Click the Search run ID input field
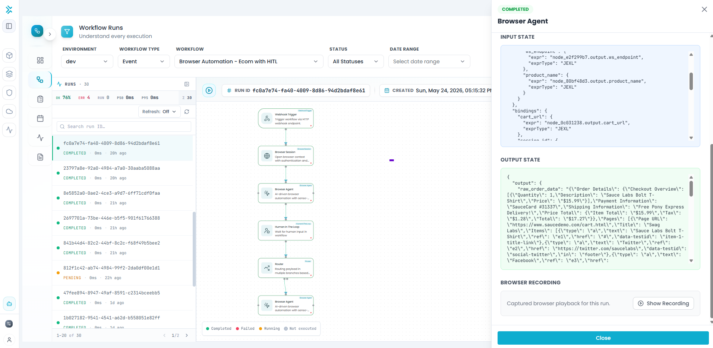Image resolution: width=713 pixels, height=348 pixels. pos(124,127)
